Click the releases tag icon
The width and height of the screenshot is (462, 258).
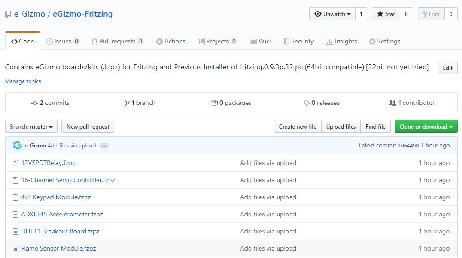(x=306, y=103)
